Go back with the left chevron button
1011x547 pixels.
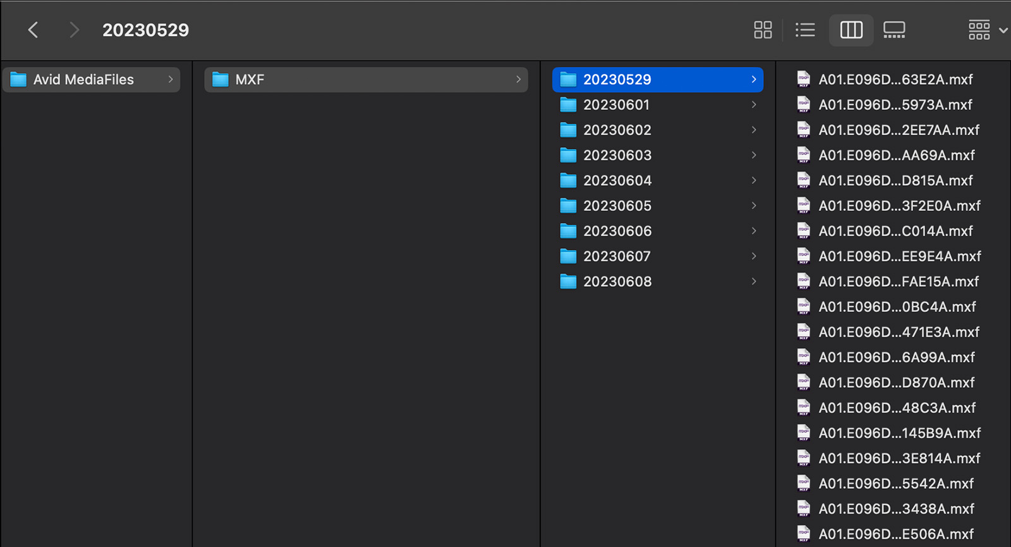pyautogui.click(x=33, y=30)
